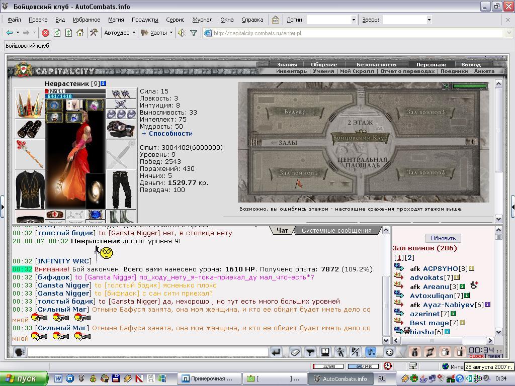Click the black shirt armor slot
Screen dimensions: 515x386
pyautogui.click(x=30, y=189)
